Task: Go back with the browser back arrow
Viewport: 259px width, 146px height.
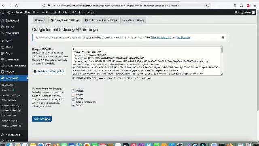Action: (x=4, y=6)
